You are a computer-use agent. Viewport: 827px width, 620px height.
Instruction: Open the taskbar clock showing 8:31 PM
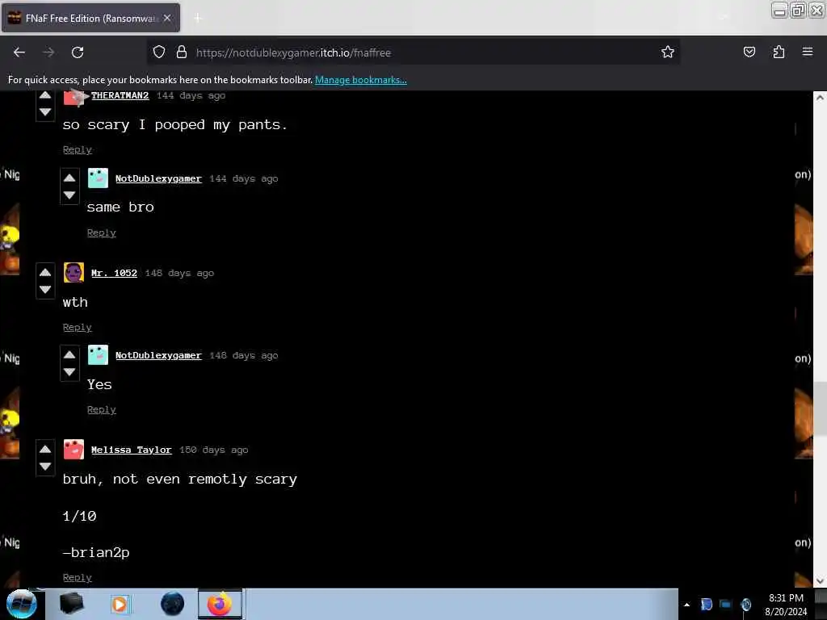[x=786, y=605]
